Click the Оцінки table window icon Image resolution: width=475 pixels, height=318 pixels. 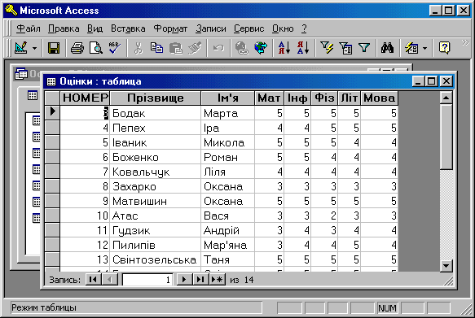coord(51,81)
